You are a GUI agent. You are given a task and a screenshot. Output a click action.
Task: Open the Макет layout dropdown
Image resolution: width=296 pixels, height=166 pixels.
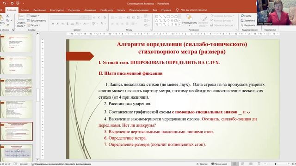[x=33, y=16]
